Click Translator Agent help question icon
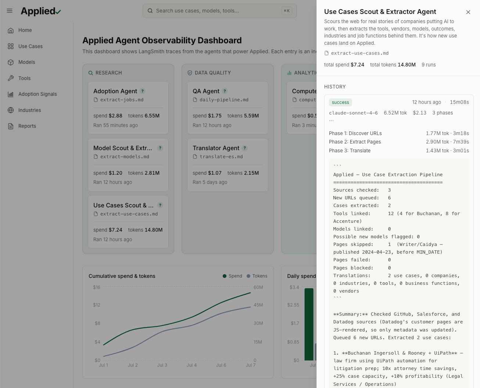The height and width of the screenshot is (388, 480). (245, 148)
